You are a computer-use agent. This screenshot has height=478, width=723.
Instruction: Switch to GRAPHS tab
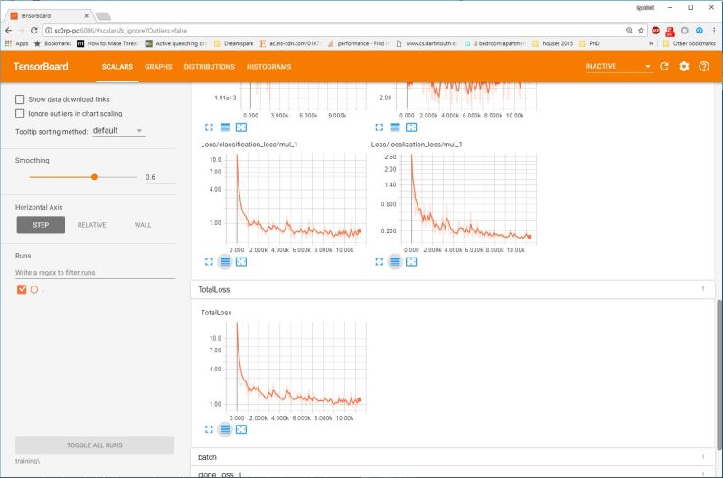[158, 66]
